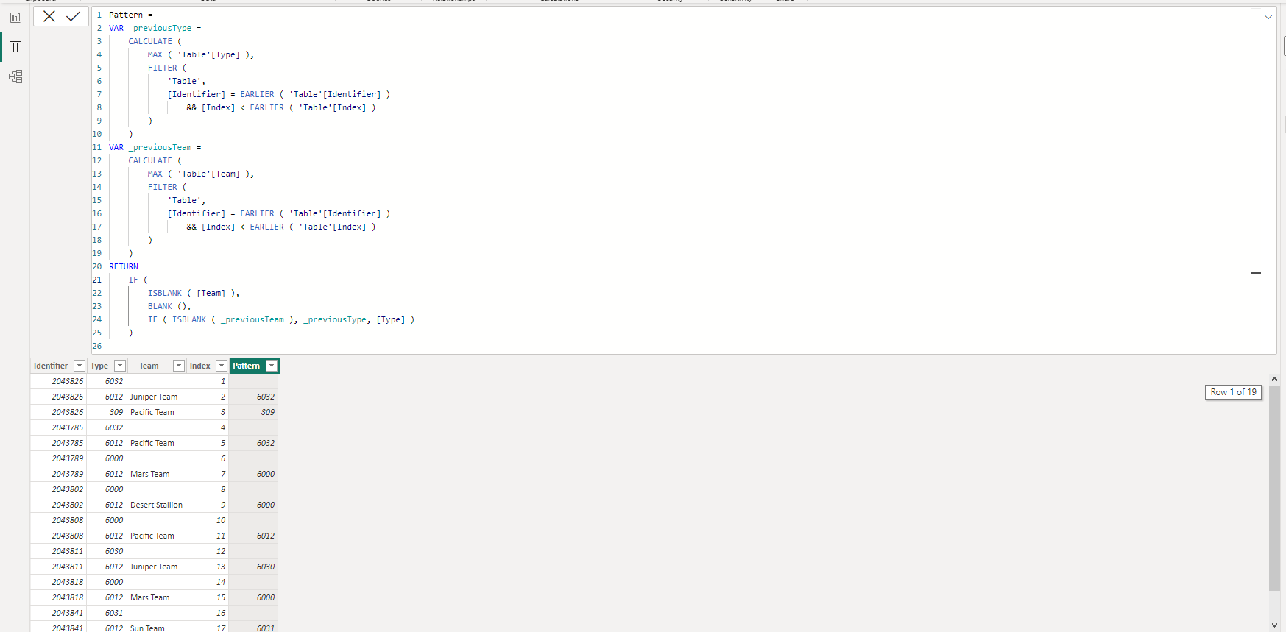Click the Type cell showing 6030

[107, 551]
